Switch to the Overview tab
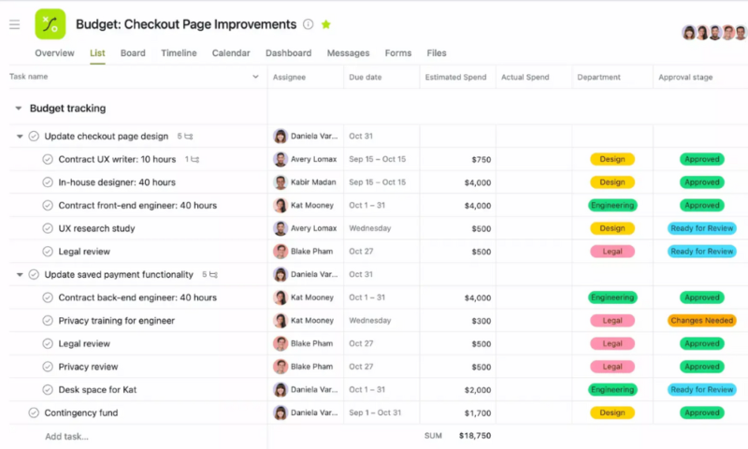The width and height of the screenshot is (748, 449). click(54, 53)
